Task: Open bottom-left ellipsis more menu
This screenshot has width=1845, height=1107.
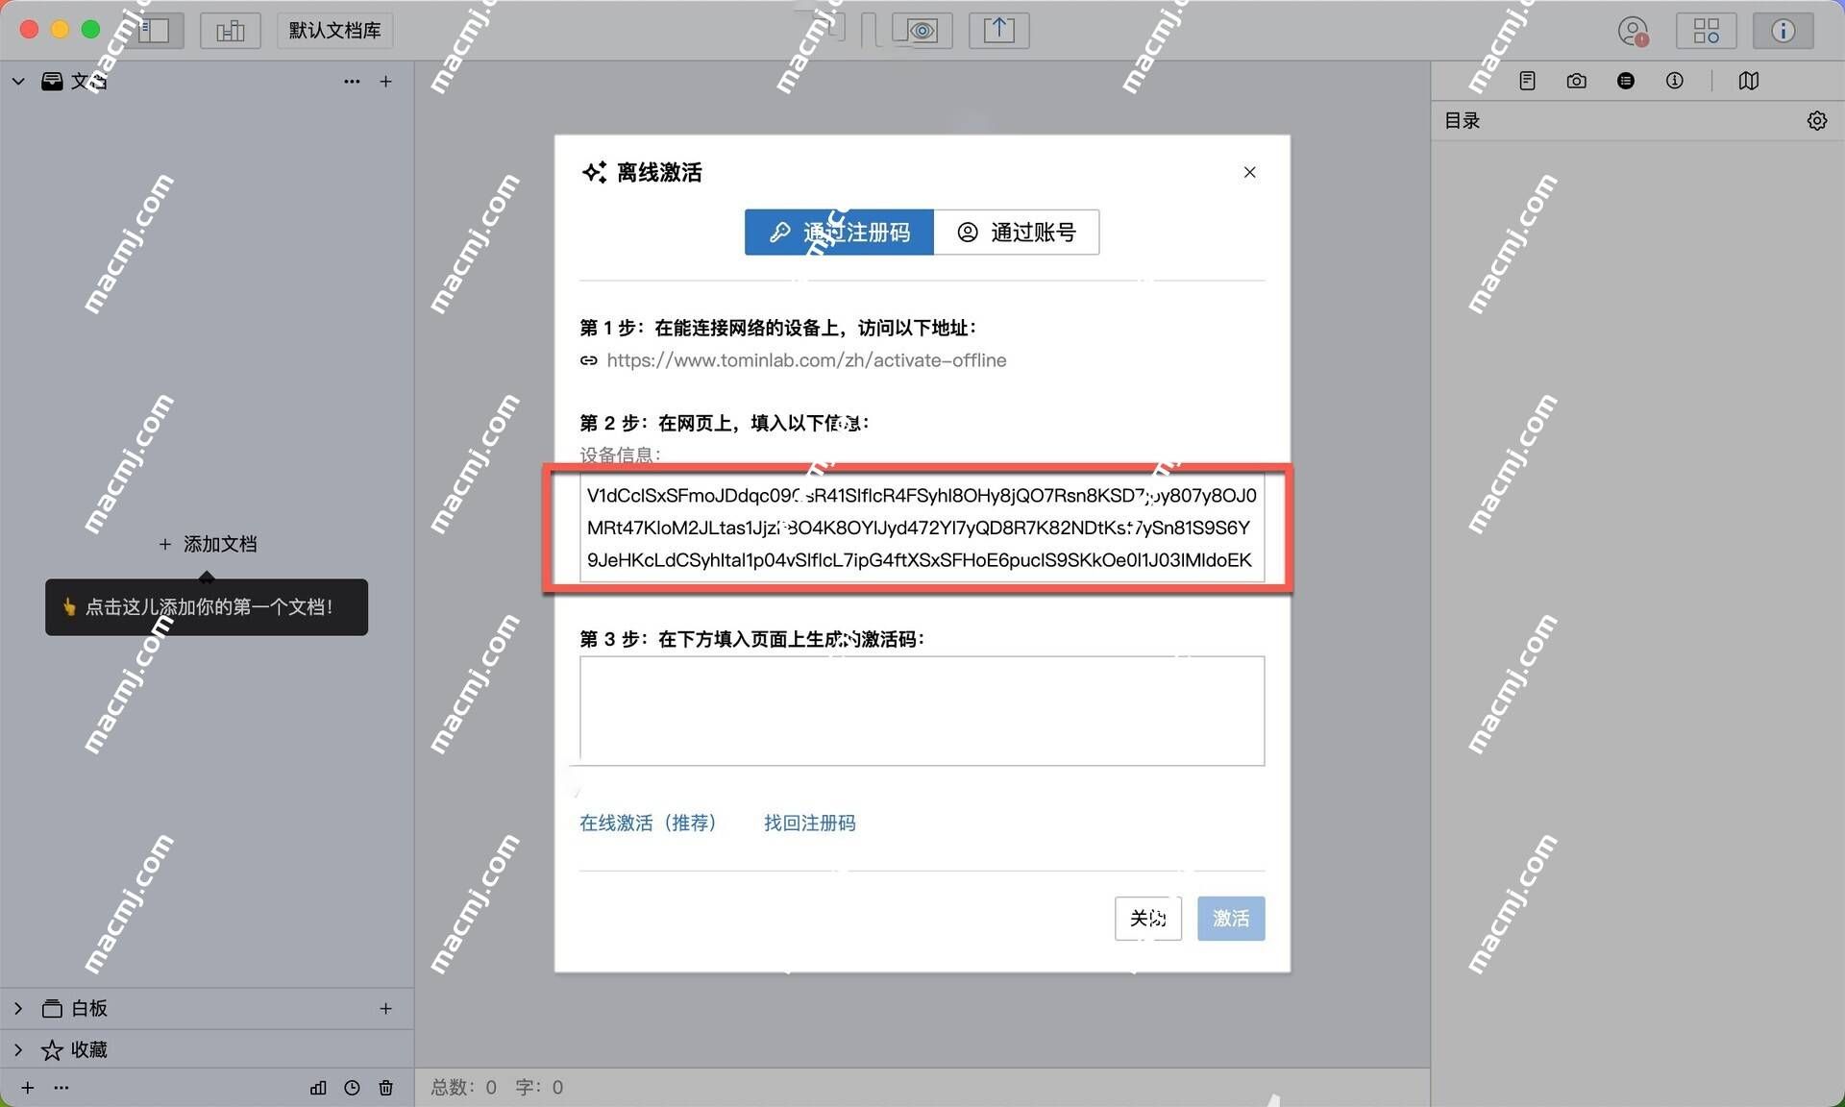Action: point(61,1088)
